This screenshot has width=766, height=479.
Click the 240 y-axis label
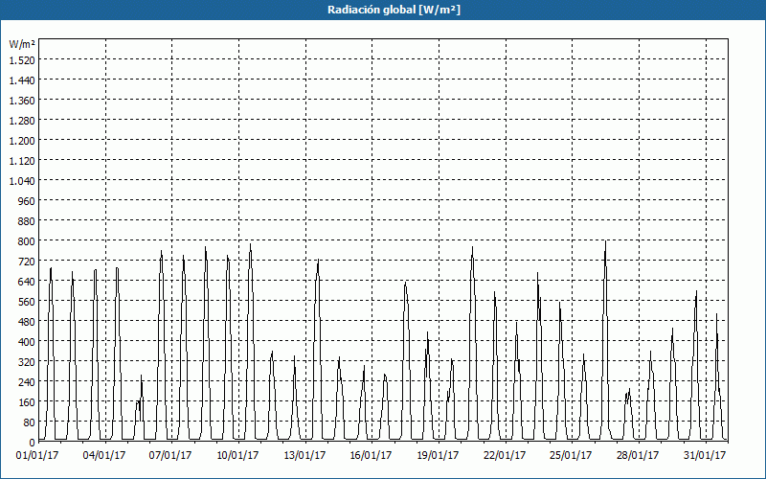(28, 382)
